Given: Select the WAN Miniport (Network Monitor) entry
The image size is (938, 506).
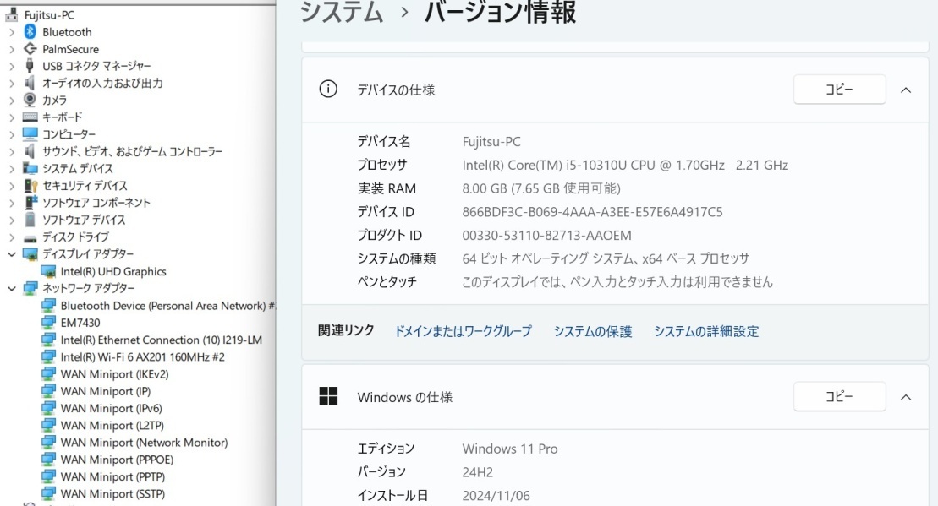Looking at the screenshot, I should pos(144,443).
